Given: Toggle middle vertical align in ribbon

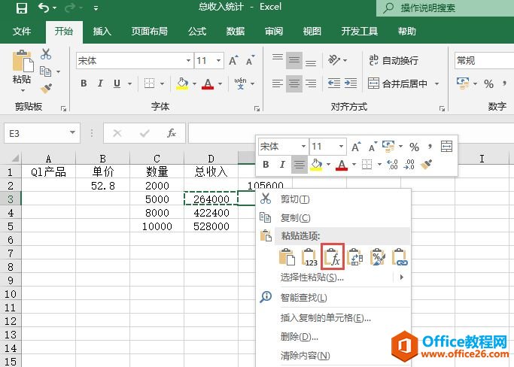Looking at the screenshot, I should point(294,60).
